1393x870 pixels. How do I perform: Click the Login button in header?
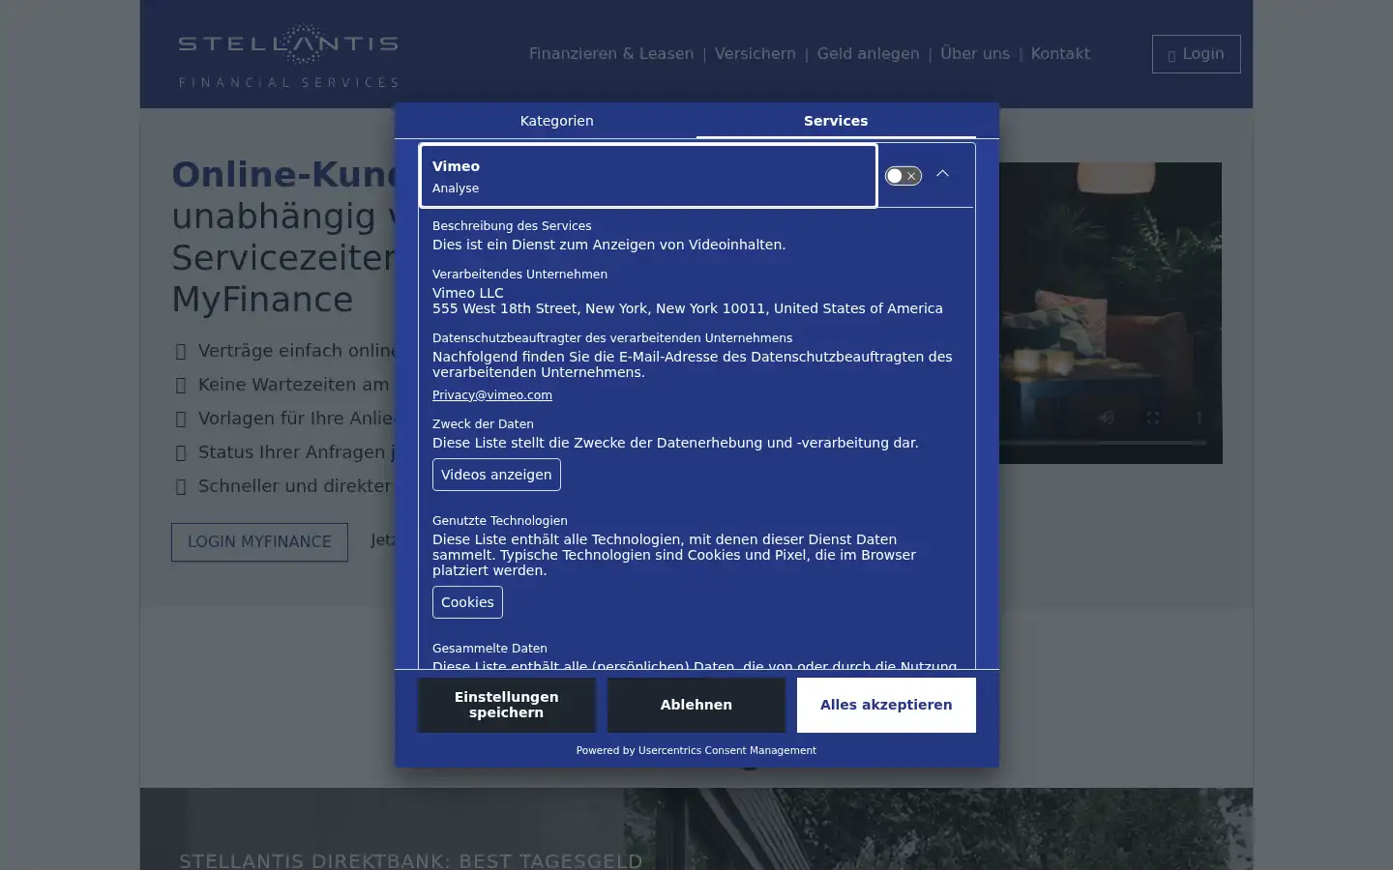tap(1196, 54)
